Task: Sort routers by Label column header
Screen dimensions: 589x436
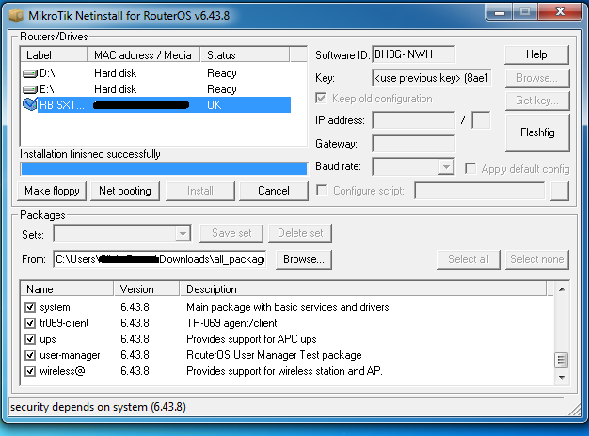Action: coord(54,54)
